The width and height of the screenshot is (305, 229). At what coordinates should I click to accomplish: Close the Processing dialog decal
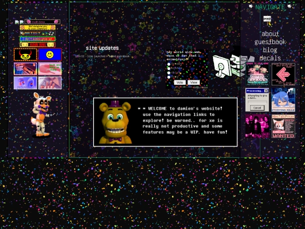pyautogui.click(x=266, y=90)
